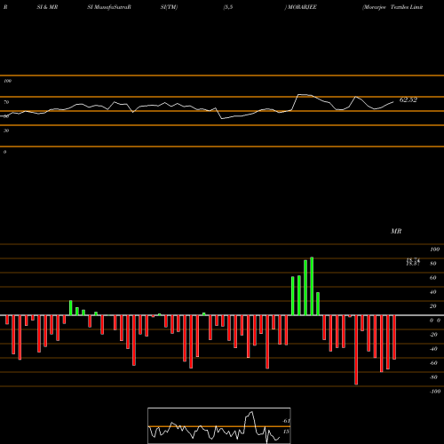Click the 61 value in mini chart
Screen dimensions: 444x444
(x=286, y=421)
